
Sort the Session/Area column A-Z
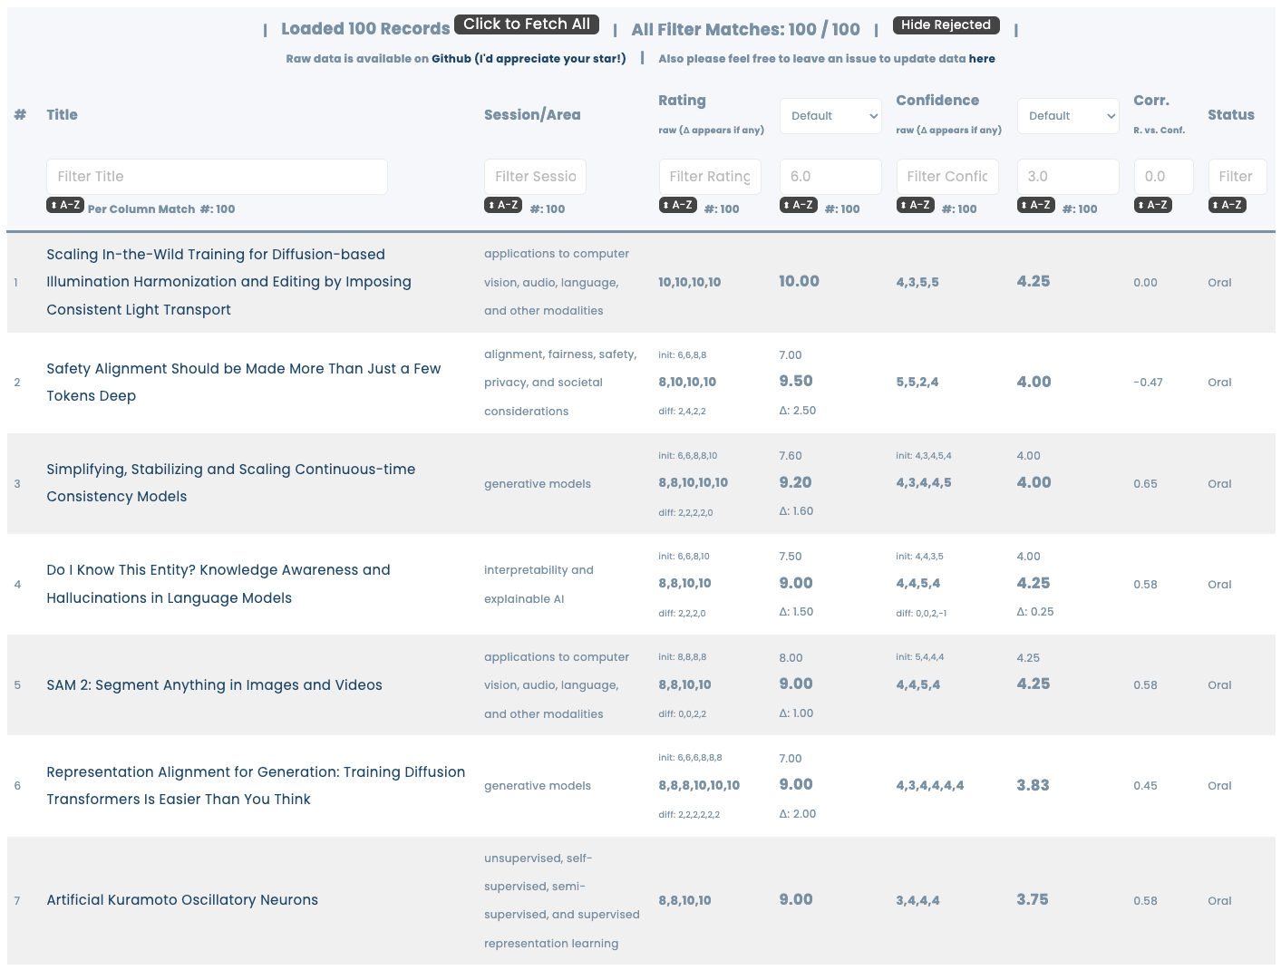click(503, 206)
